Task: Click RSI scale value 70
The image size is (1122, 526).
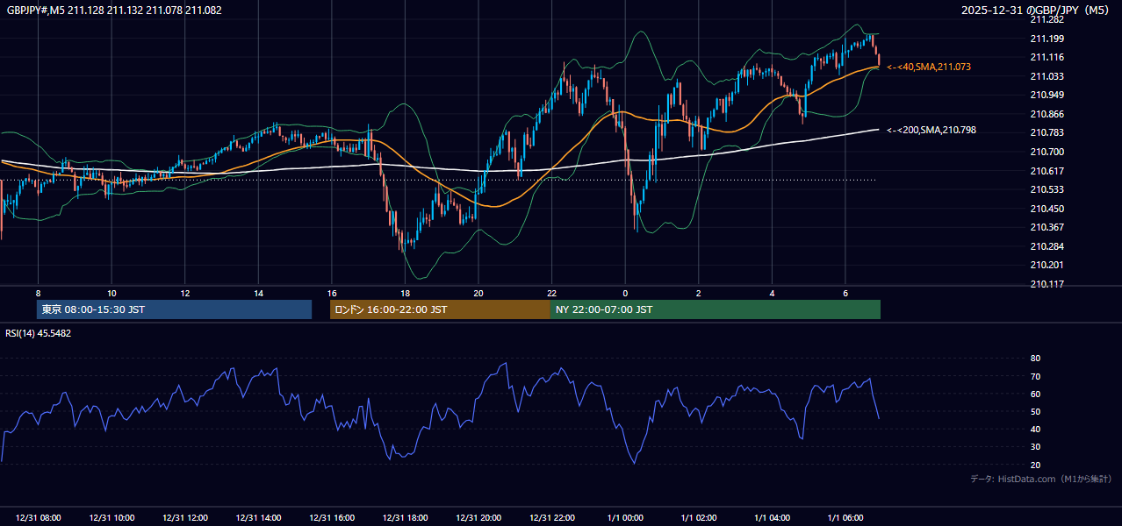Action: pyautogui.click(x=1035, y=376)
